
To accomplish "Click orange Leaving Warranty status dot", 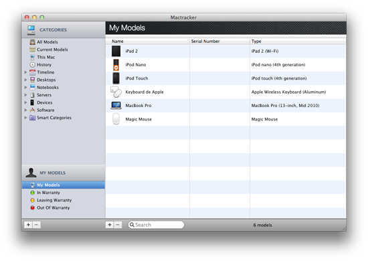I will pyautogui.click(x=32, y=200).
